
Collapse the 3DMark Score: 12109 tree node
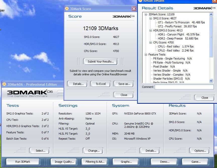(146, 14)
